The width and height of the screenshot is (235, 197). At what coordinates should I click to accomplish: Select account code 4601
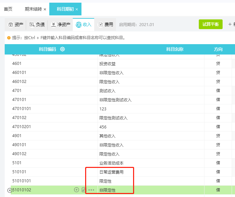pyautogui.click(x=17, y=64)
